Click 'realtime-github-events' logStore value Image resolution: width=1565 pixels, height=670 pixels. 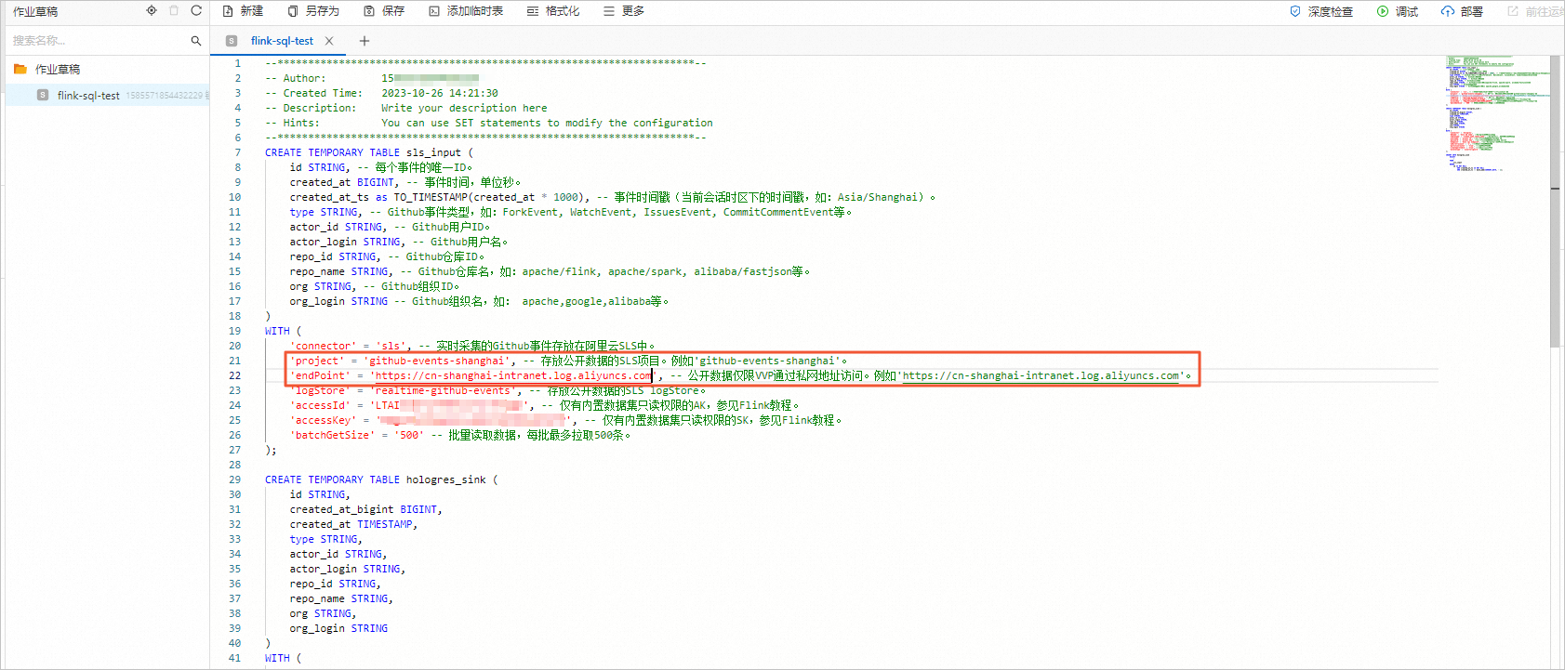(443, 390)
